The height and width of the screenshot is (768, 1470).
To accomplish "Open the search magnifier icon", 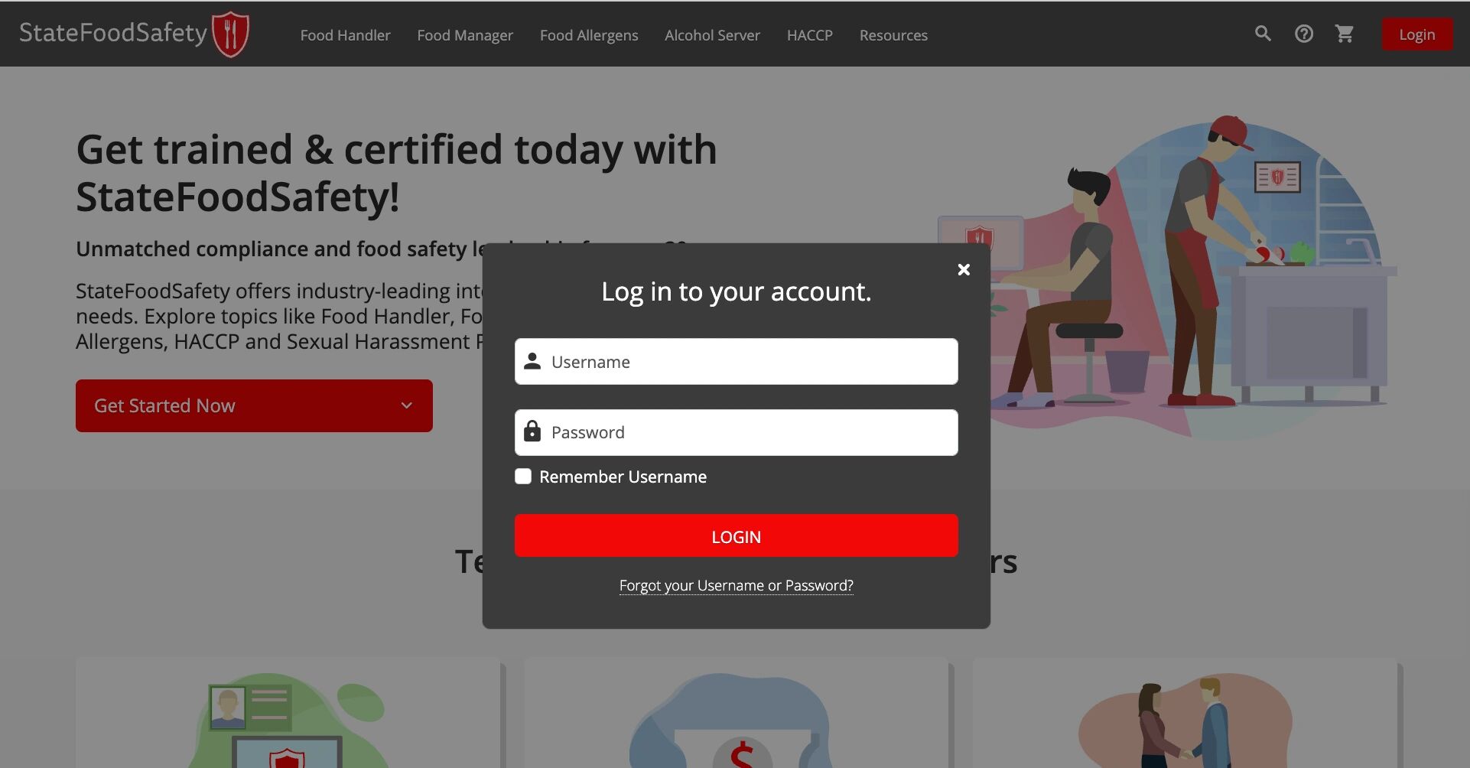I will pyautogui.click(x=1263, y=34).
